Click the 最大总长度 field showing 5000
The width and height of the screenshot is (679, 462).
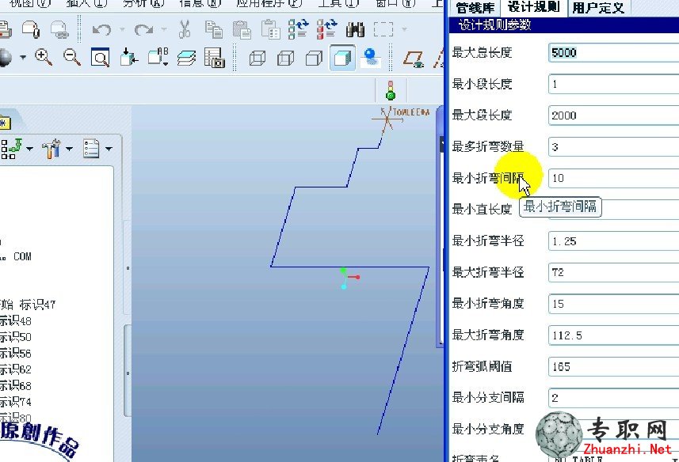click(613, 53)
